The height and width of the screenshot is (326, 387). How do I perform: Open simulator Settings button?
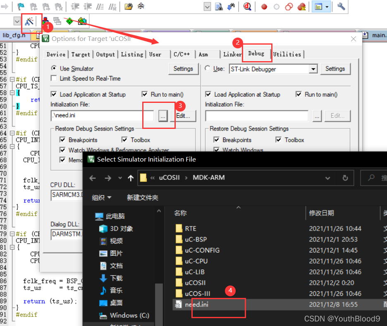(184, 69)
